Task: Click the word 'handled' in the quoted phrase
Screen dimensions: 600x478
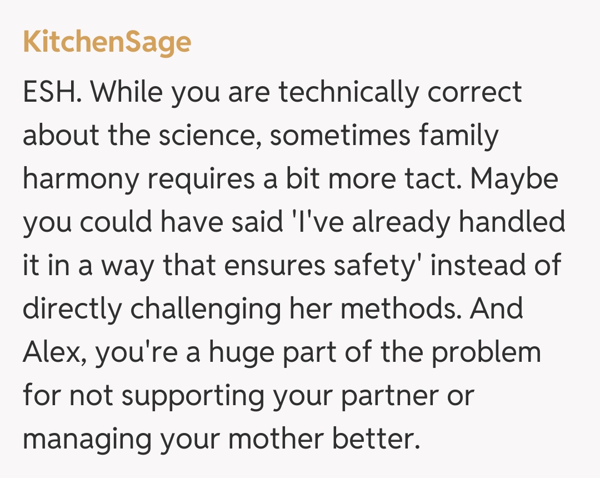Action: point(512,222)
